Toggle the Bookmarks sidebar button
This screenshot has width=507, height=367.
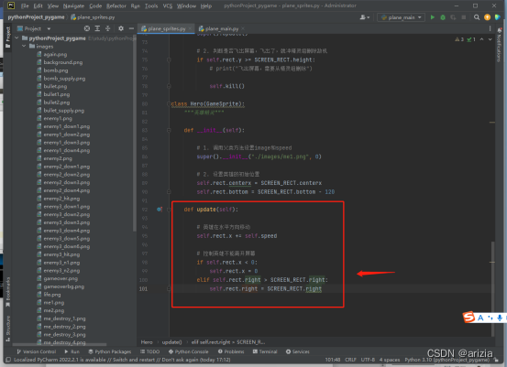(7, 292)
